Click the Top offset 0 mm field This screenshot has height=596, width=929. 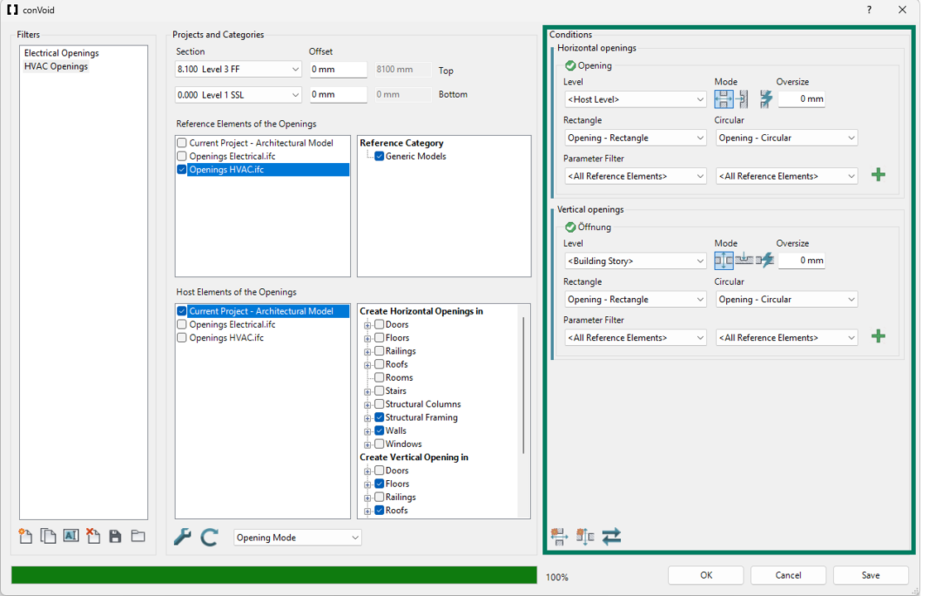click(339, 70)
